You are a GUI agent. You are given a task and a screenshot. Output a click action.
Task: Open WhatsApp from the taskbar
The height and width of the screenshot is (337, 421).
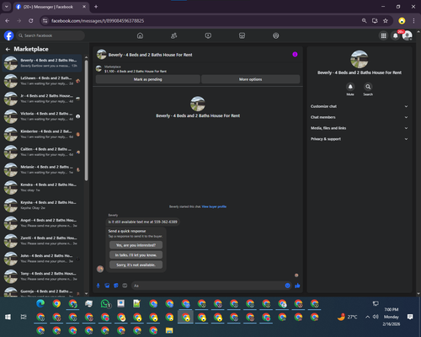click(105, 303)
